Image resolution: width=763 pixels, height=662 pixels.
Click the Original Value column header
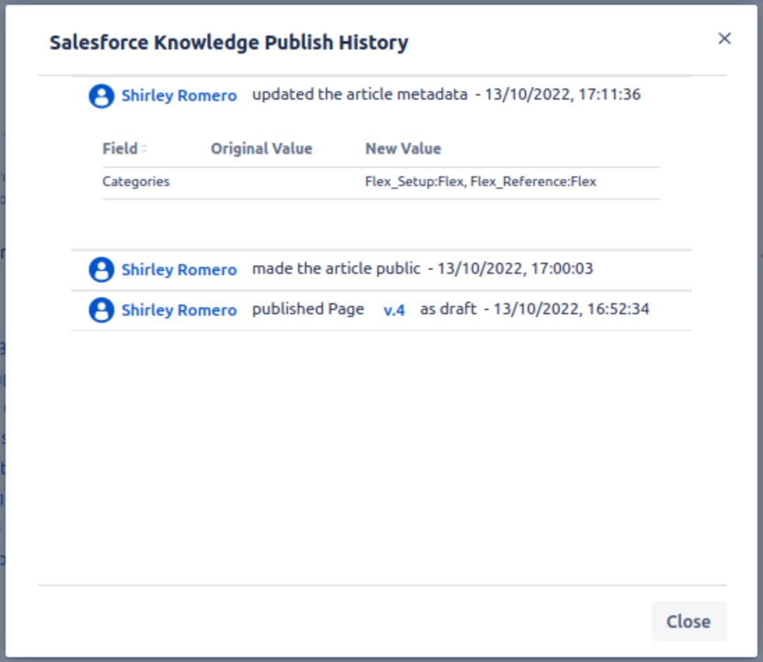pos(261,149)
